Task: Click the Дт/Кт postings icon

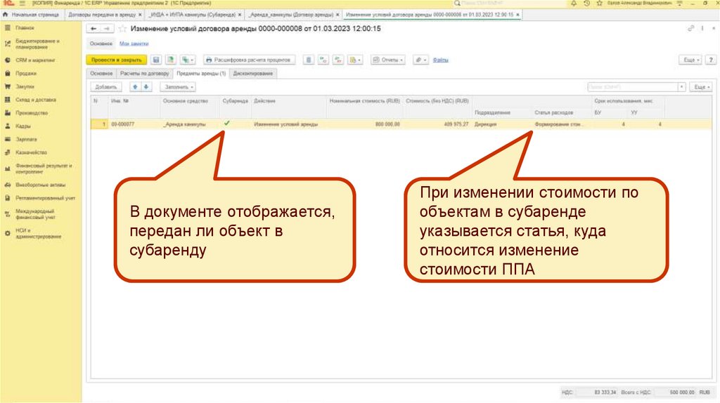Action: 323,60
